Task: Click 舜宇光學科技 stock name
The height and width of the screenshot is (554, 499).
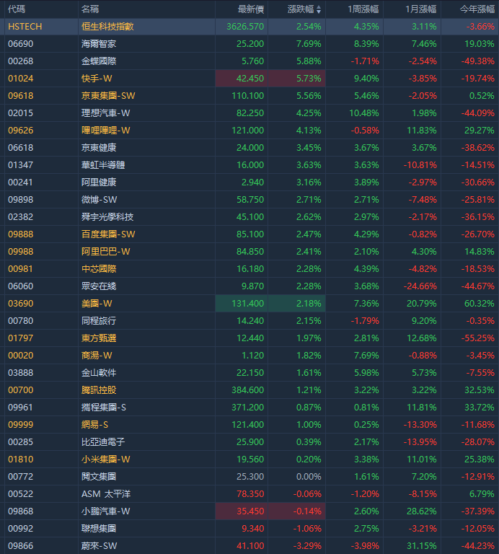Action: coord(107,217)
